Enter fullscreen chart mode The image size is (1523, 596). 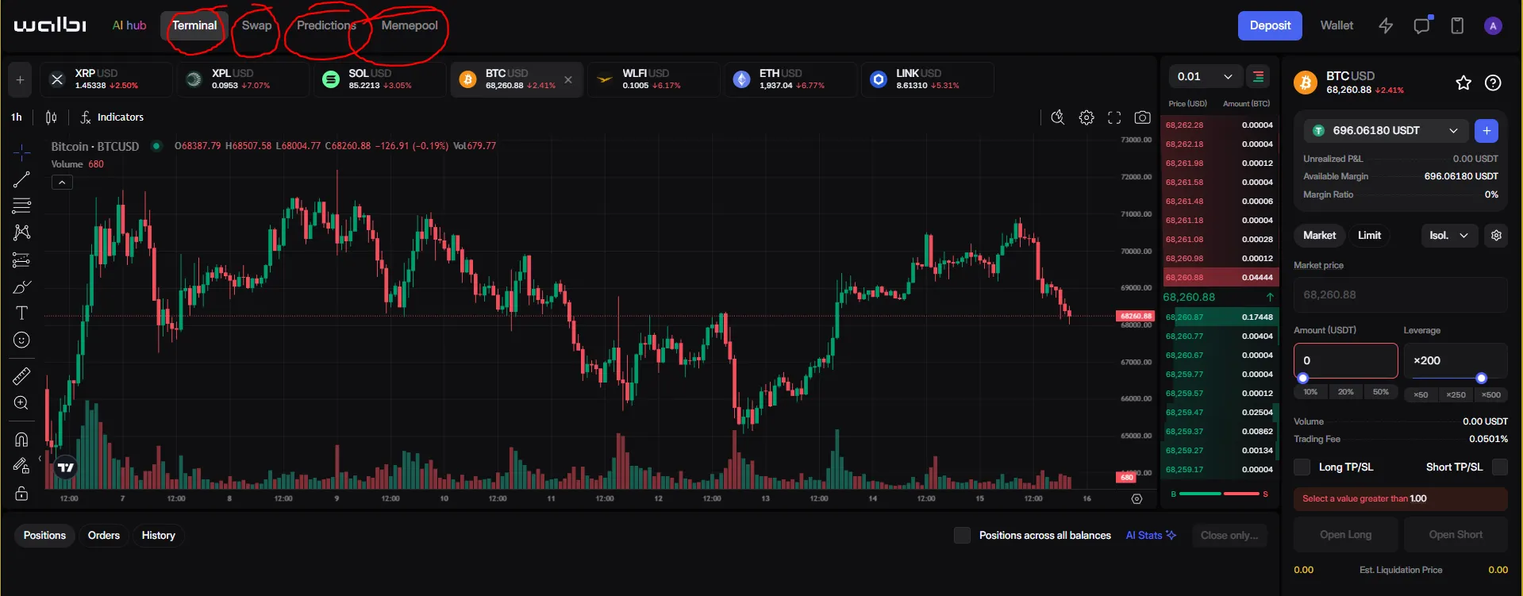tap(1114, 117)
